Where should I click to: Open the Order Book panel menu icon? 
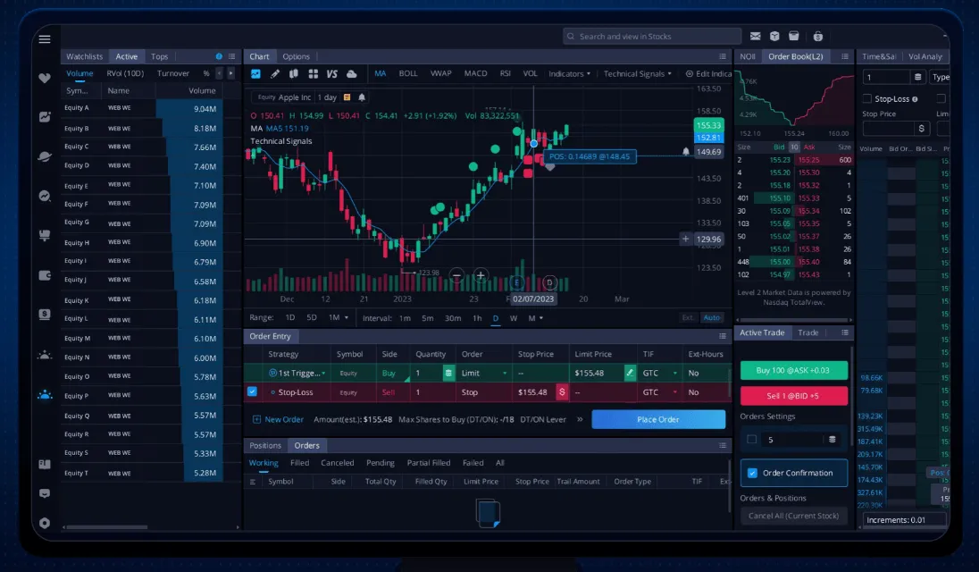845,56
